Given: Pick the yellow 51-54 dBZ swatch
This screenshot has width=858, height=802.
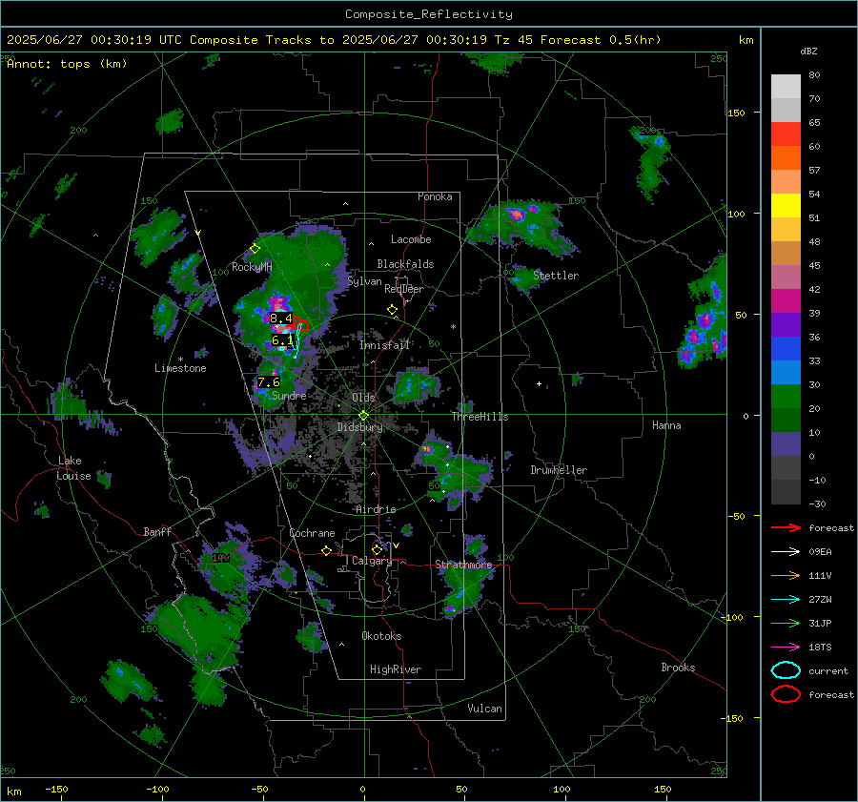Looking at the screenshot, I should point(786,206).
